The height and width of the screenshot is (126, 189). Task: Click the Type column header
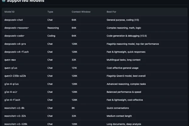[50, 12]
